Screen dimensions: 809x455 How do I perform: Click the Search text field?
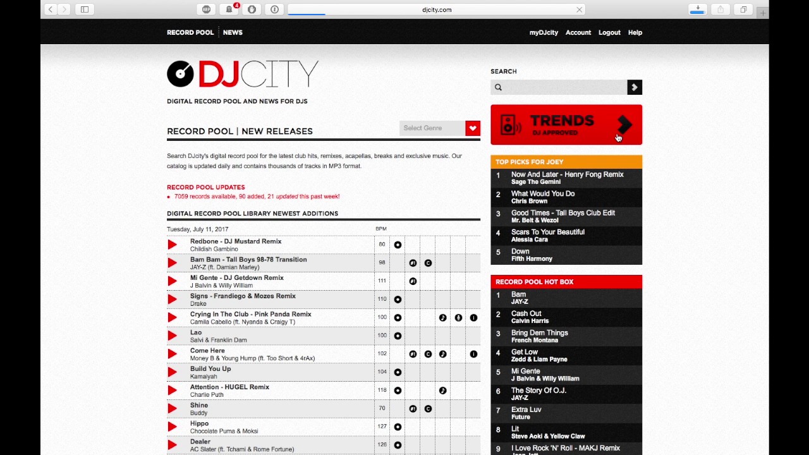(559, 87)
